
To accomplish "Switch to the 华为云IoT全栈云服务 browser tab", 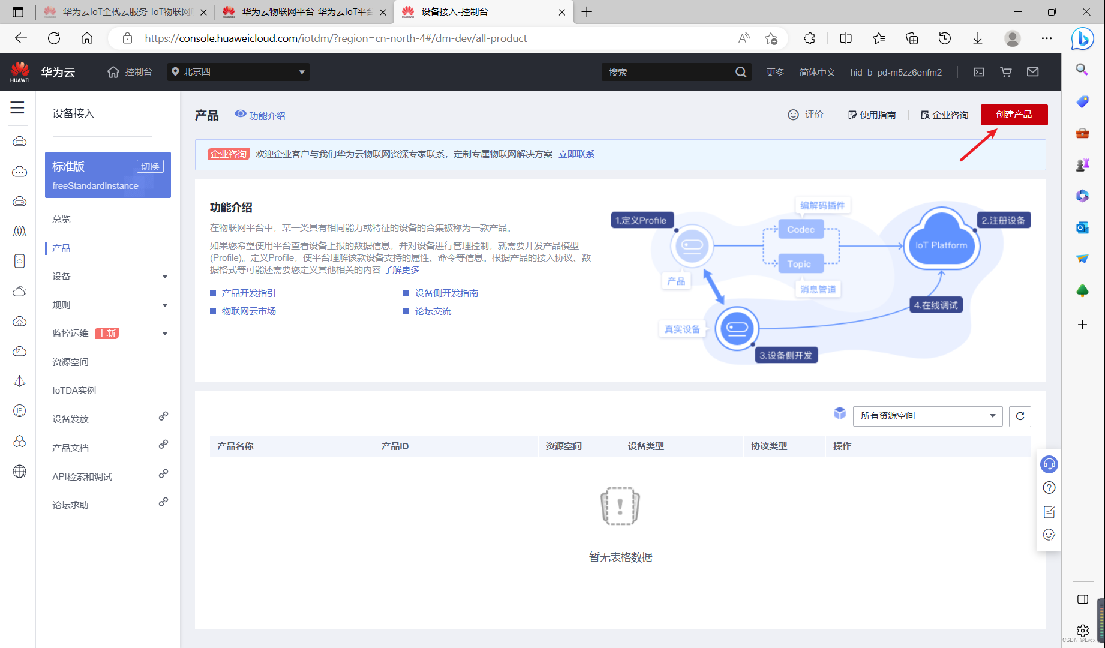I will click(x=125, y=12).
